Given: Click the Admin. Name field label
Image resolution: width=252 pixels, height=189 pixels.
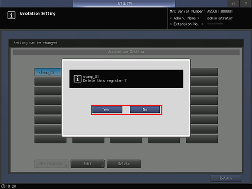Looking at the screenshot, I should (x=184, y=18).
